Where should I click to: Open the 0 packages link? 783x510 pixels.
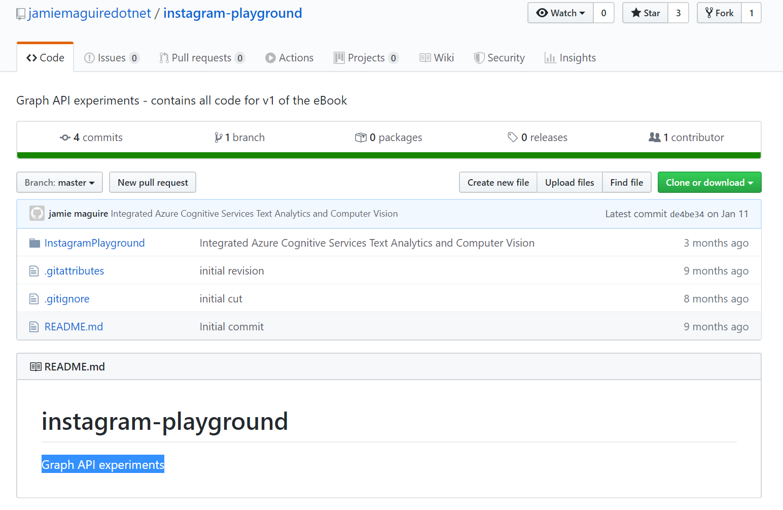tap(388, 138)
